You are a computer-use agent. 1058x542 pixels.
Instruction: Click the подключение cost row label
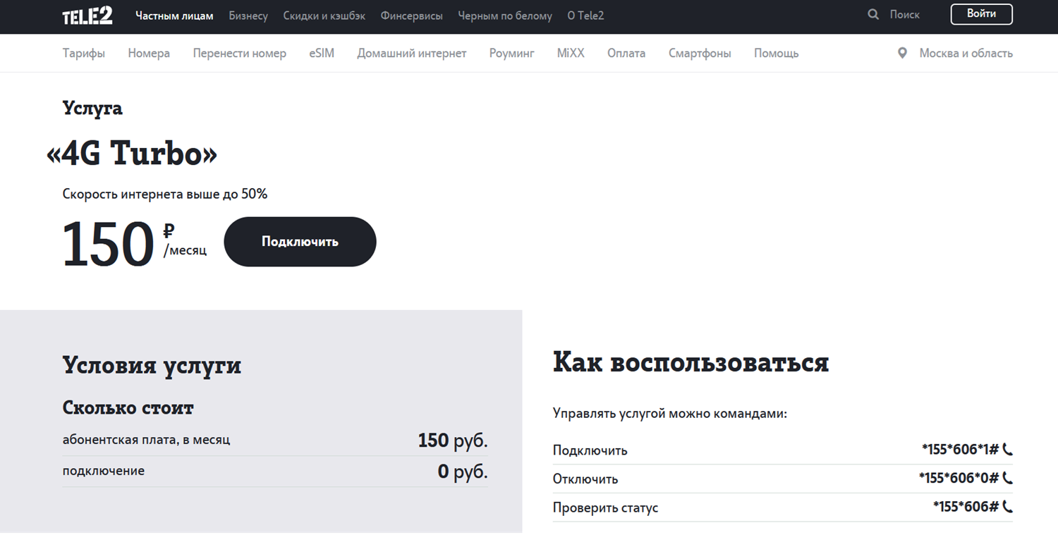coord(104,471)
